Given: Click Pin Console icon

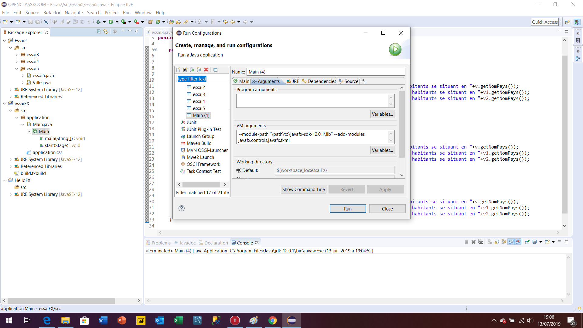Looking at the screenshot, I should point(527,242).
